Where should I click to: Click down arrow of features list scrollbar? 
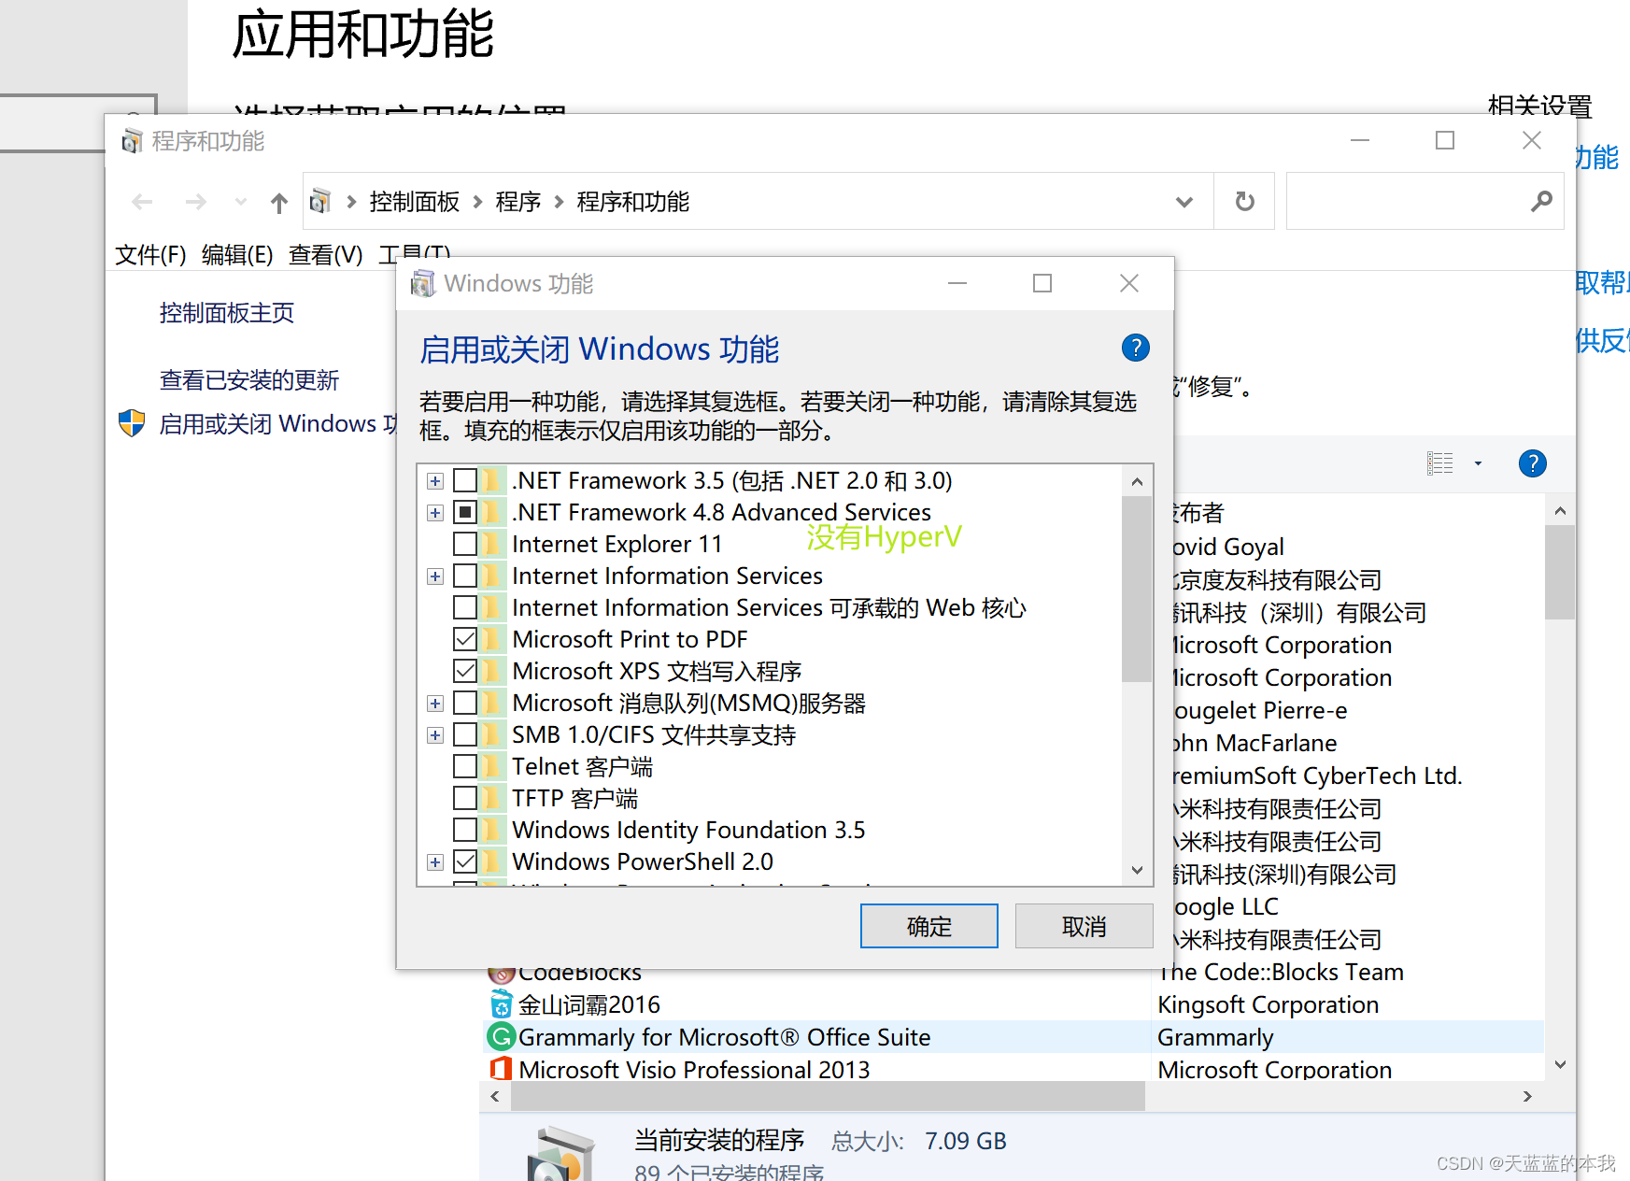click(x=1137, y=870)
